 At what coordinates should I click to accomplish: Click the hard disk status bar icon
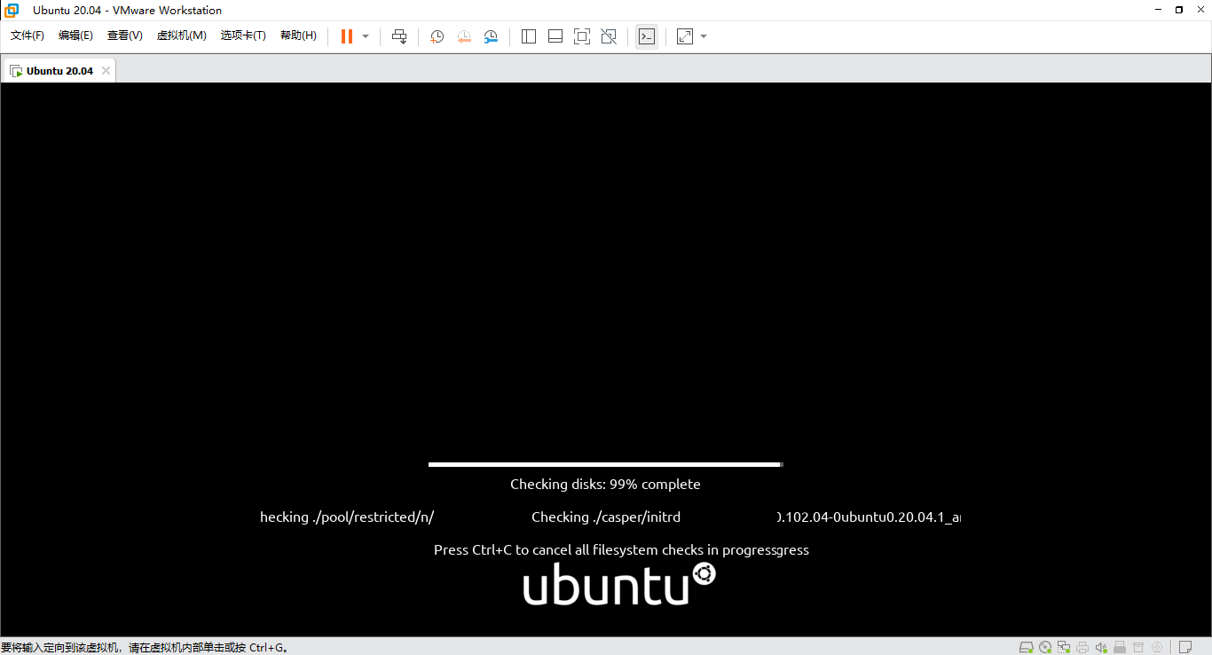[x=1026, y=647]
